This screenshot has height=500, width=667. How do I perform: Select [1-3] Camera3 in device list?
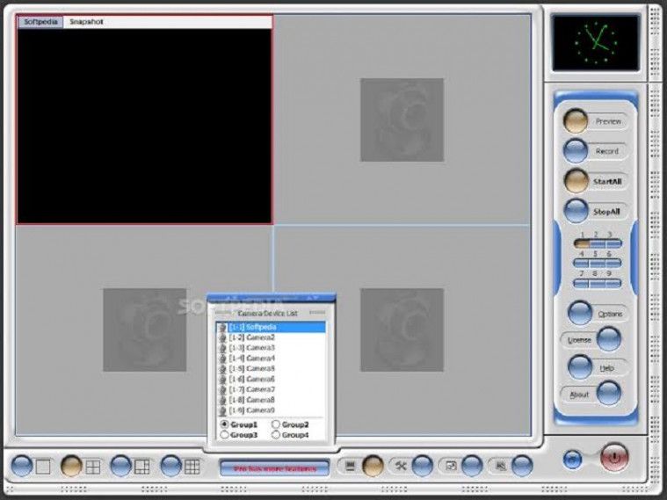pos(271,348)
